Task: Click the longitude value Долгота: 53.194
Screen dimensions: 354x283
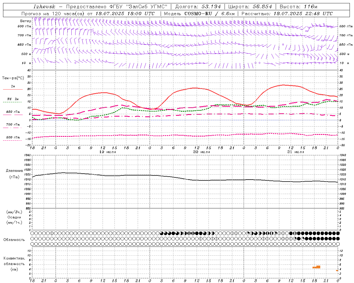Action: 198,7
